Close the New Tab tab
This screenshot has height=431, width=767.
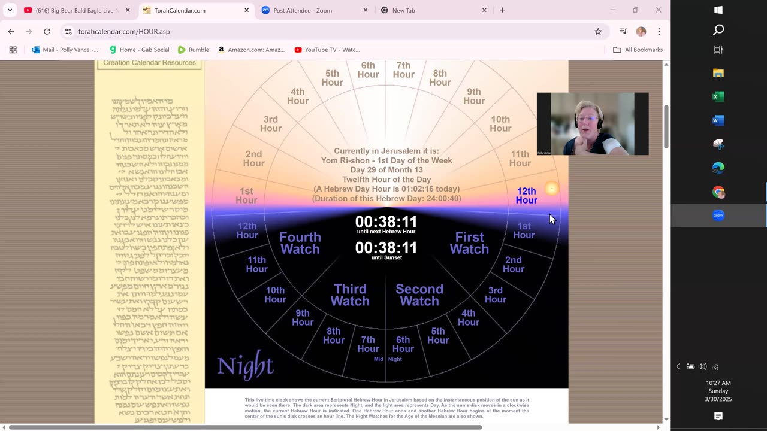484,10
